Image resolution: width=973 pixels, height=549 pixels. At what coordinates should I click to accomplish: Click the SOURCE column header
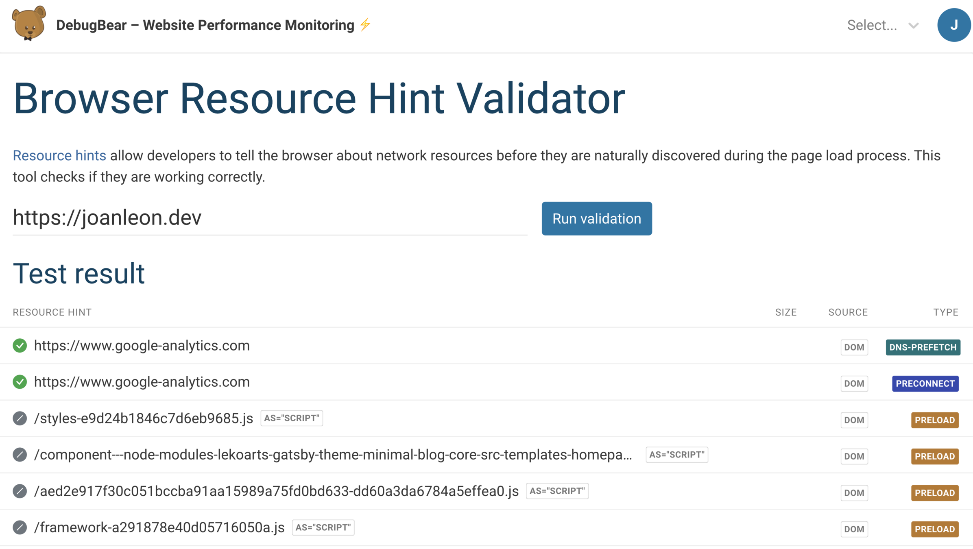(x=848, y=312)
